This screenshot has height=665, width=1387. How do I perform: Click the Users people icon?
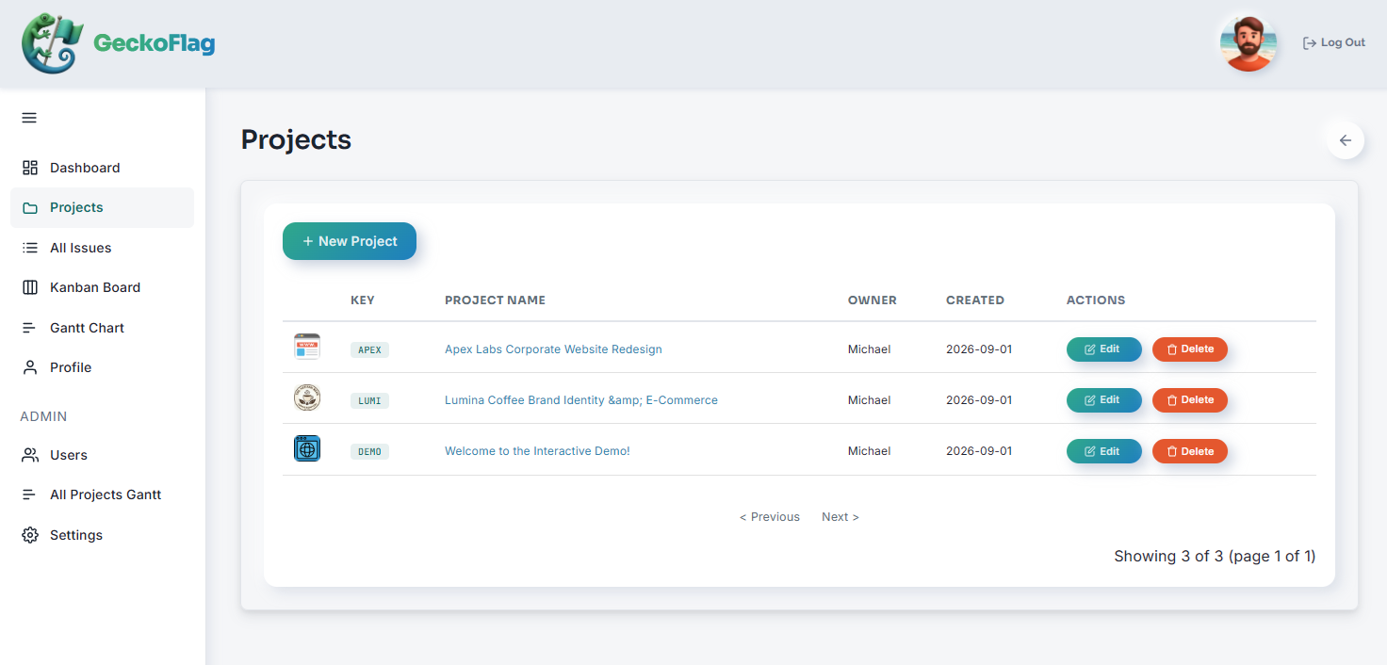tap(30, 455)
